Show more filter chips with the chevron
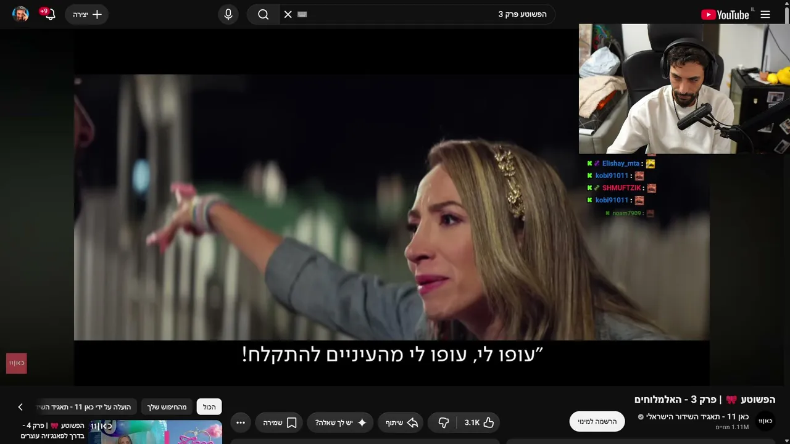 (20, 407)
